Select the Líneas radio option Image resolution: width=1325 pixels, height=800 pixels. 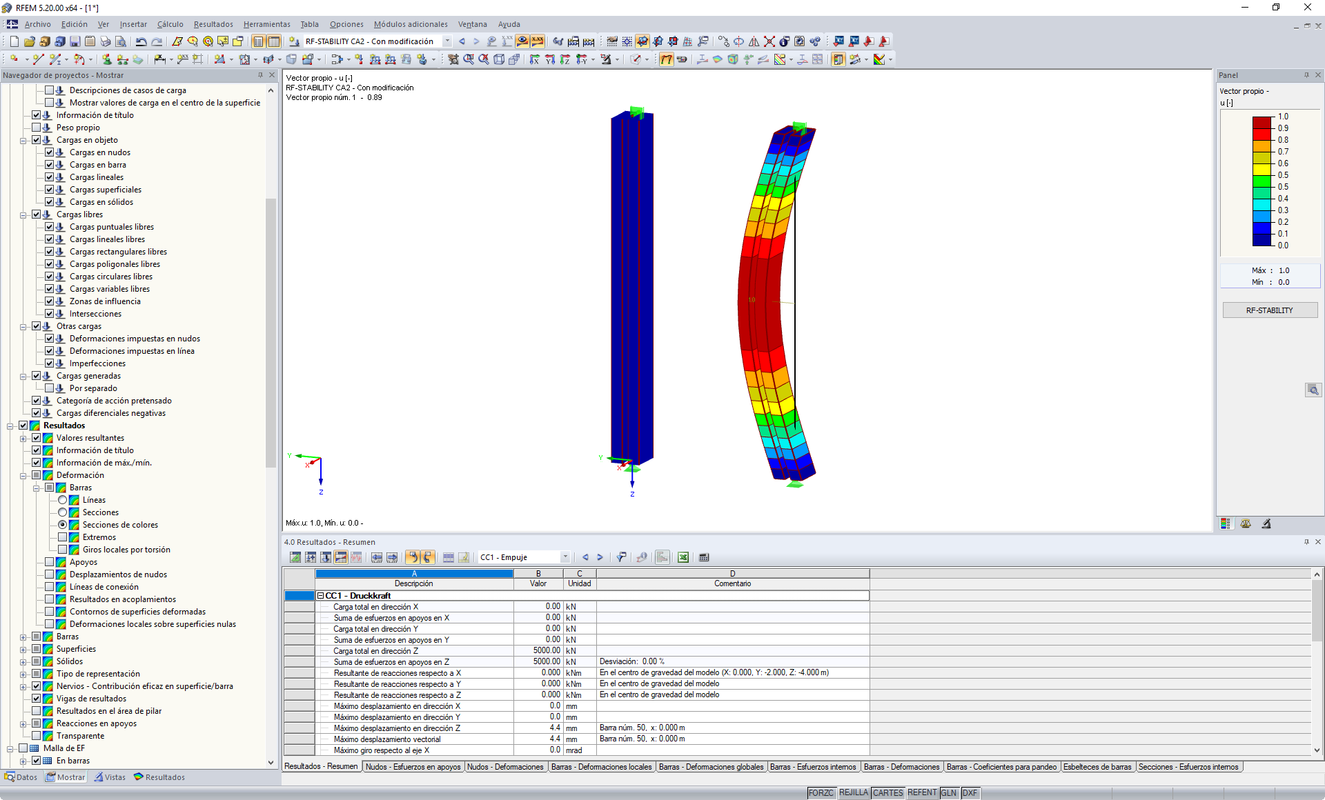pyautogui.click(x=63, y=500)
